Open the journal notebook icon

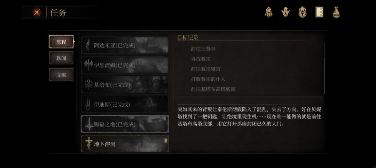point(319,12)
